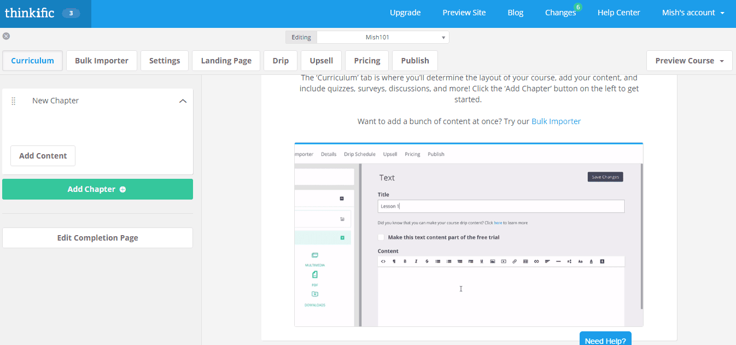Click Upgrade in the top bar
This screenshot has height=345, width=736.
(x=405, y=13)
